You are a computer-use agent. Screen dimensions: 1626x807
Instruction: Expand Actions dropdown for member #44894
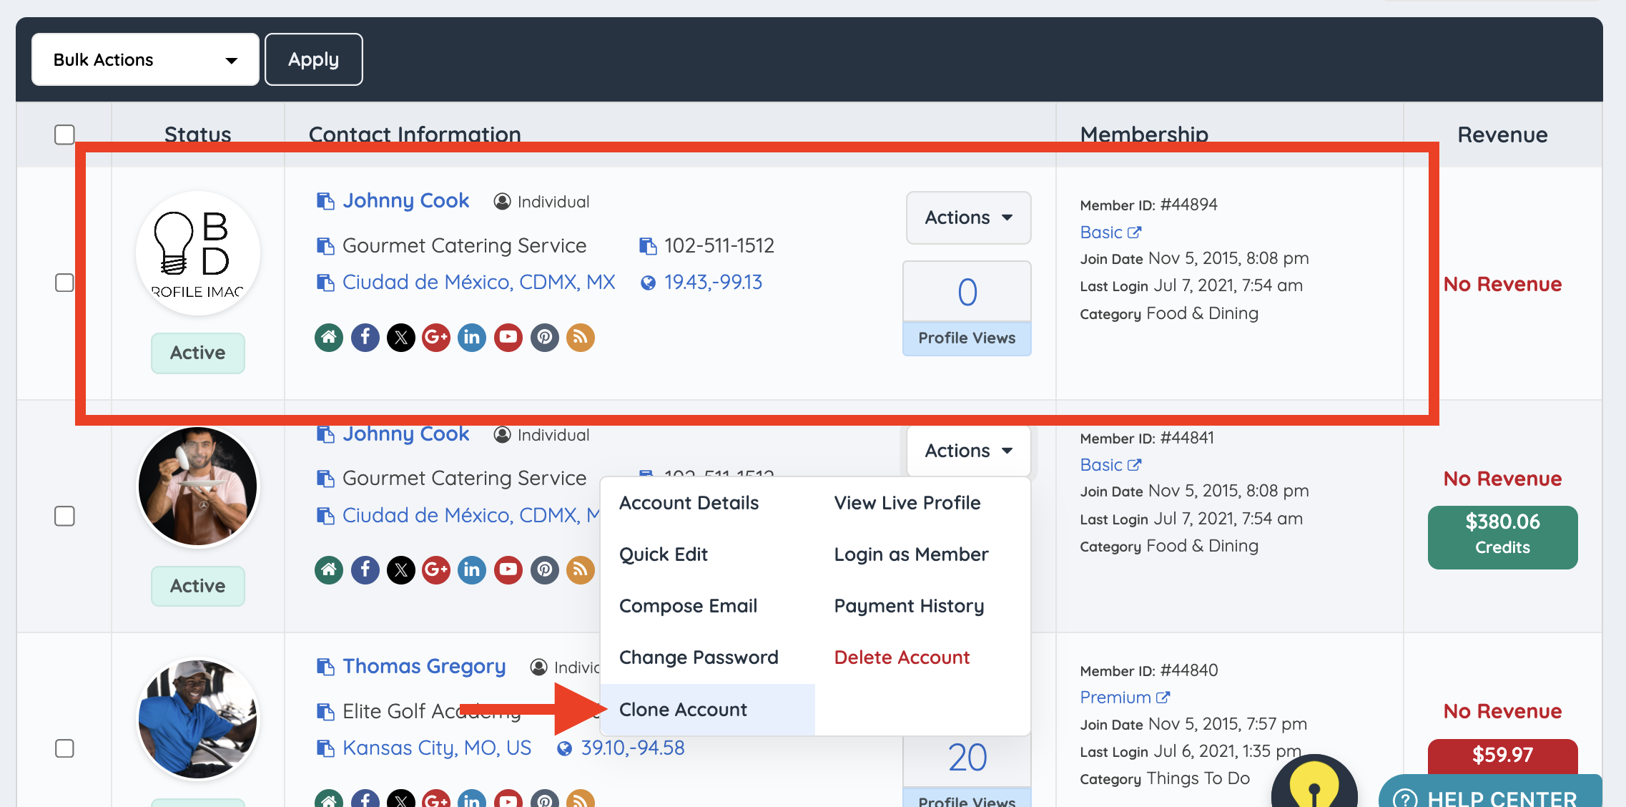click(968, 217)
